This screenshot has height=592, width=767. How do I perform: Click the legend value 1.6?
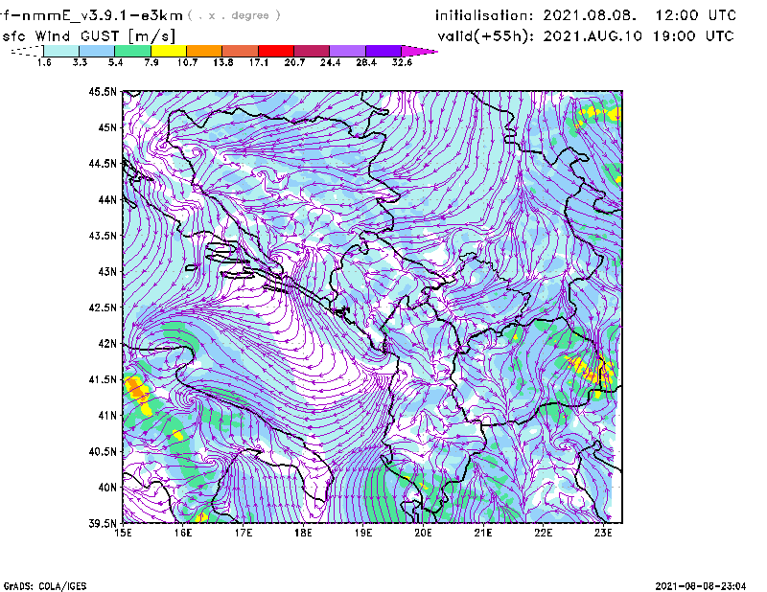click(x=44, y=62)
